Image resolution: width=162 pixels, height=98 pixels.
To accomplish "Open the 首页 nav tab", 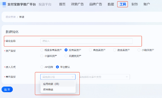I will [62, 4].
